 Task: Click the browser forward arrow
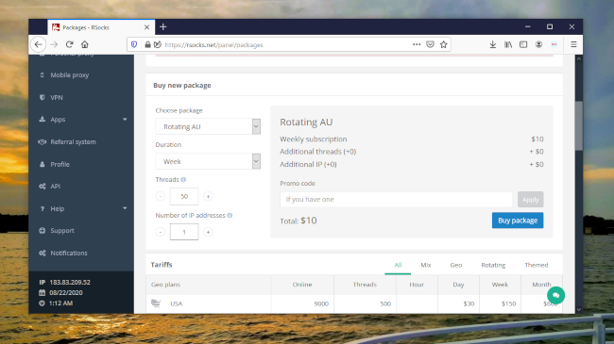coord(54,44)
